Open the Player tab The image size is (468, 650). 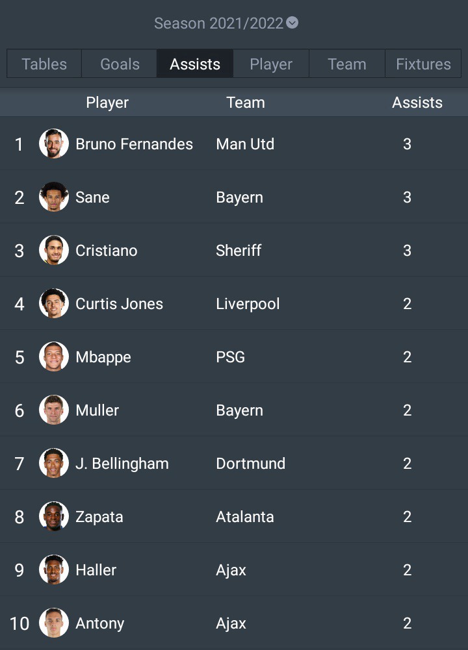[x=271, y=64]
